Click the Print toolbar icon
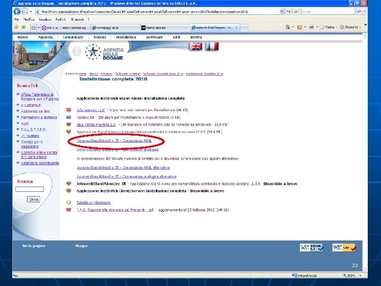 coord(311,27)
